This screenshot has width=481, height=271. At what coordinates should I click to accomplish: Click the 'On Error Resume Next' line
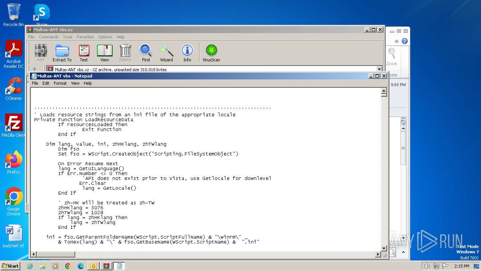coord(88,164)
